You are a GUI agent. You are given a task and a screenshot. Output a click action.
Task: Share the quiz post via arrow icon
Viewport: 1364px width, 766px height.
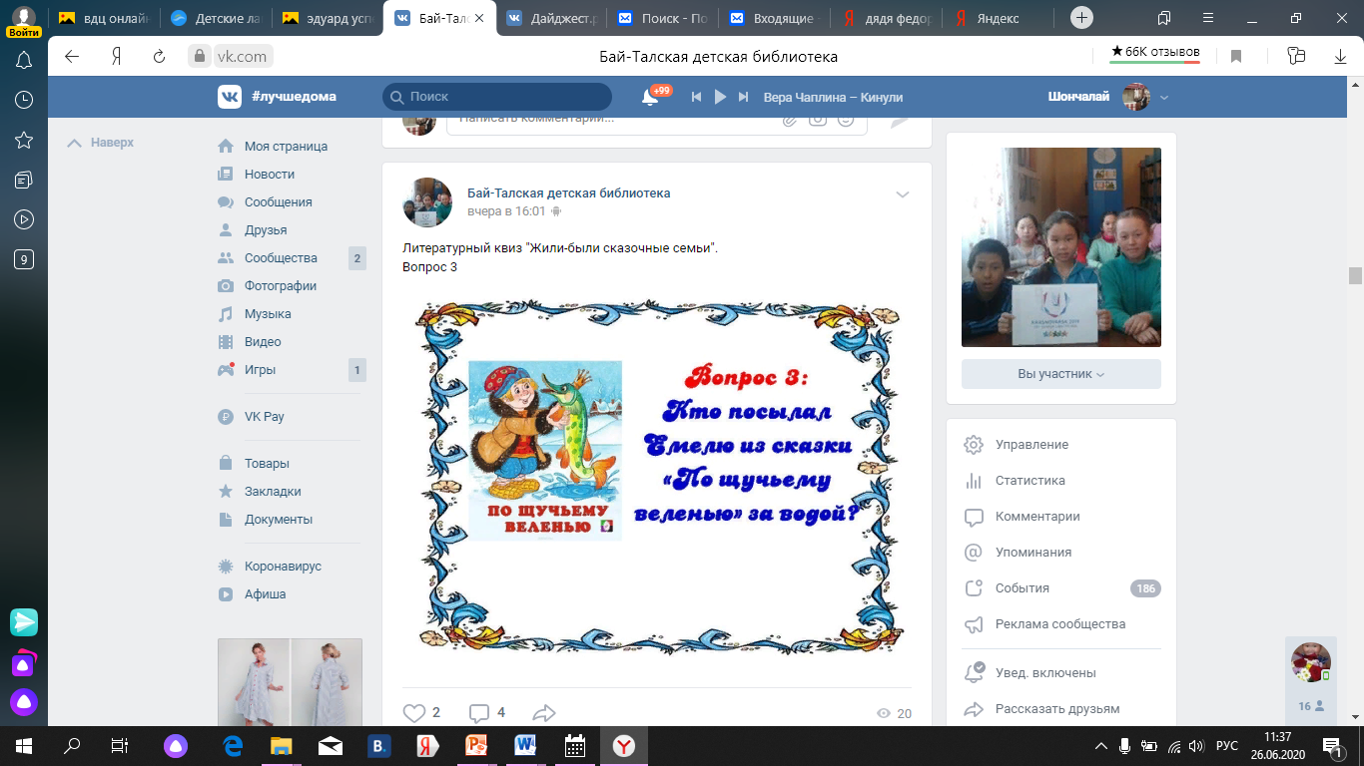point(544,712)
